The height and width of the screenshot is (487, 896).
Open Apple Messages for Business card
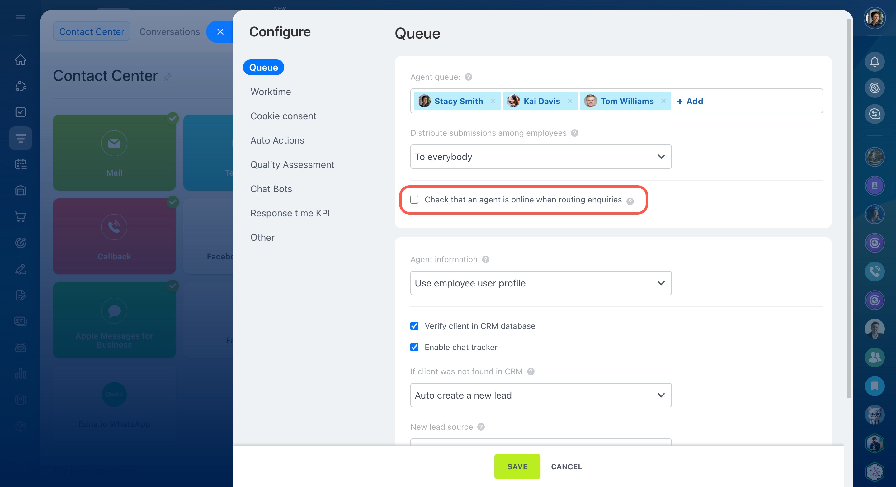point(114,320)
